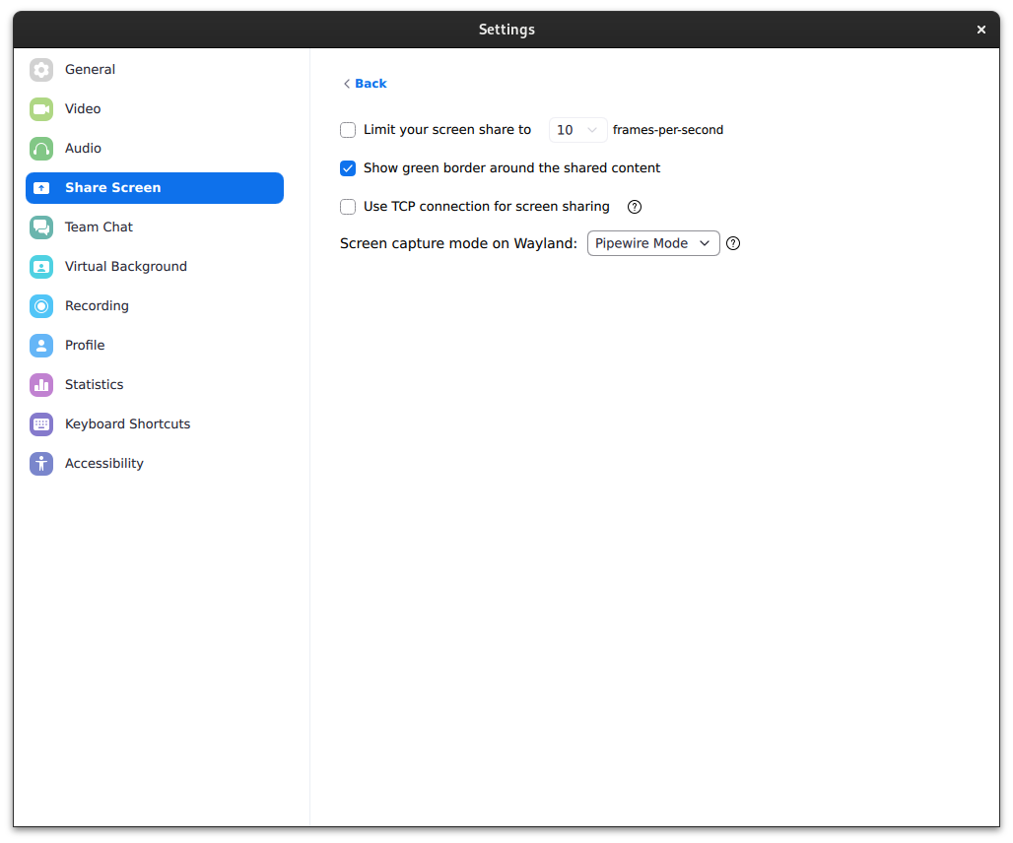The image size is (1013, 843).
Task: Enable TCP connection for screen sharing
Action: [348, 207]
